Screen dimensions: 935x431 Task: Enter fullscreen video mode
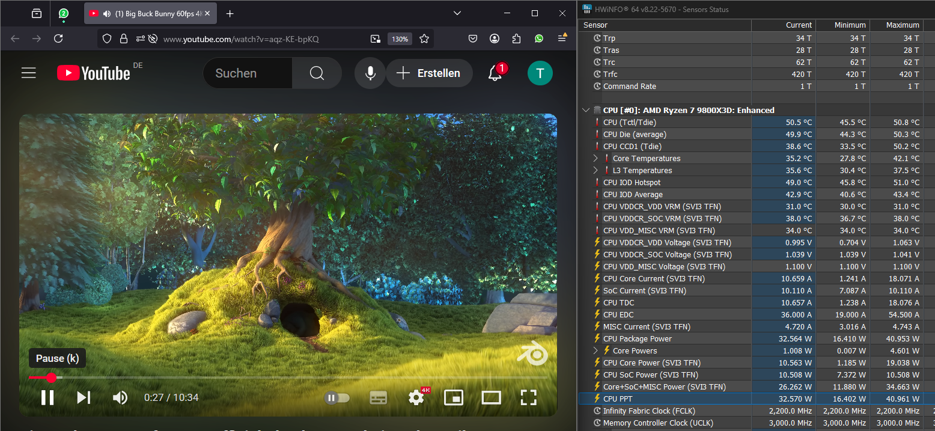(528, 397)
